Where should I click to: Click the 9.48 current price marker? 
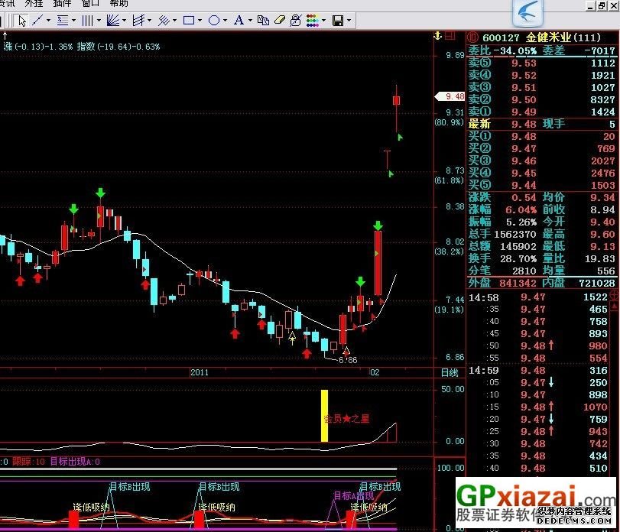pyautogui.click(x=450, y=96)
